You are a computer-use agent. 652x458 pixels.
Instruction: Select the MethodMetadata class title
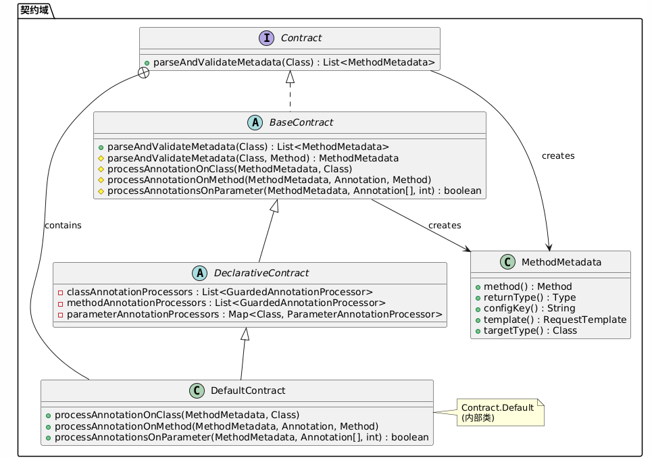click(561, 262)
